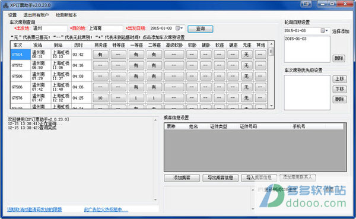
Task: Click the 二等座 有 button for G7586
Action: pos(154,87)
